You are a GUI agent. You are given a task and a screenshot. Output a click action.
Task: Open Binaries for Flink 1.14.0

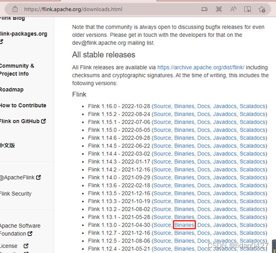click(184, 177)
